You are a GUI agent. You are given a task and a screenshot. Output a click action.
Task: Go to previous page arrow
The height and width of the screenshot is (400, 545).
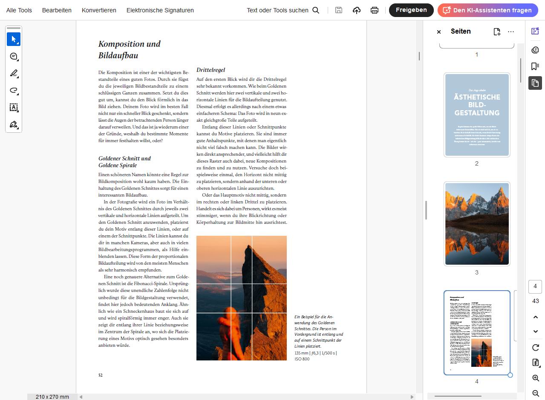536,317
